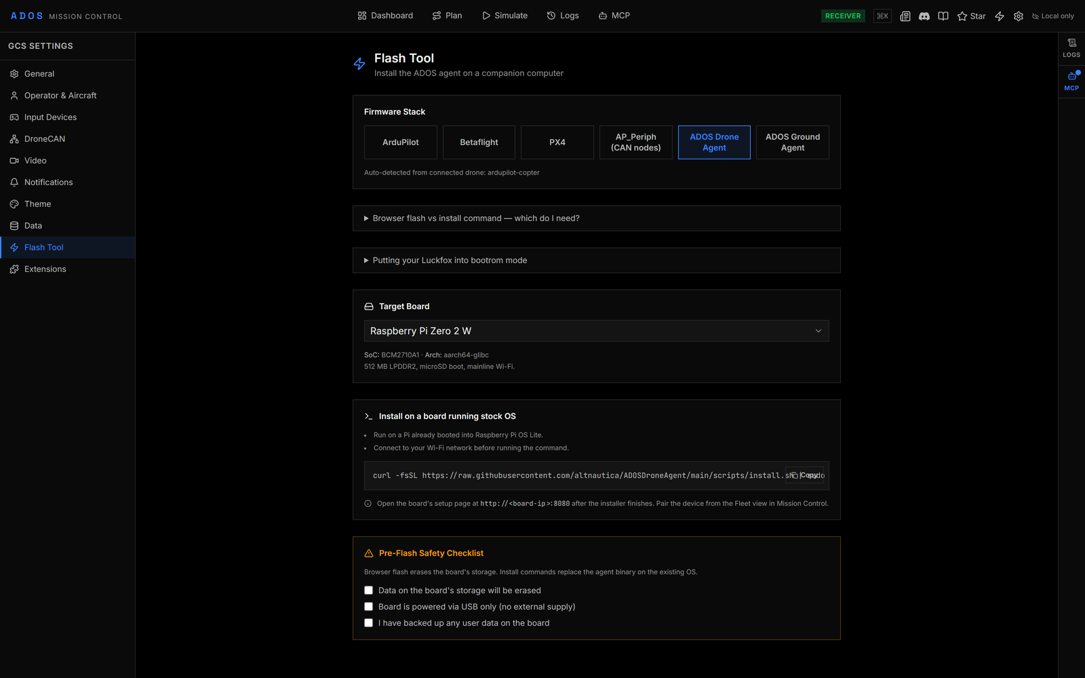Screen dimensions: 1085x678
Task: Star the project on GitHub
Action: [x=971, y=16]
